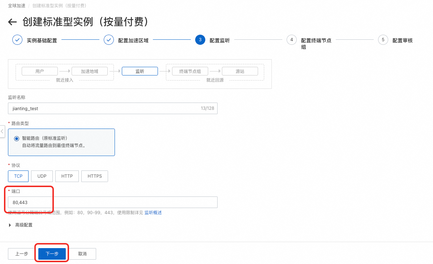Cancel creation with 取消 button

click(x=82, y=254)
